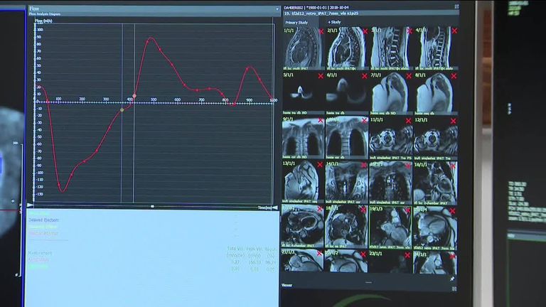This screenshot has width=546, height=307.
Task: Remove series 4/1/1 using red X
Action: click(x=453, y=31)
